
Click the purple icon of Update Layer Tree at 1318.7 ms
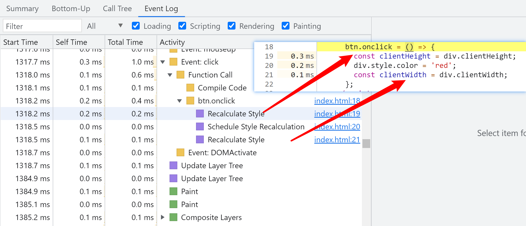click(x=173, y=166)
